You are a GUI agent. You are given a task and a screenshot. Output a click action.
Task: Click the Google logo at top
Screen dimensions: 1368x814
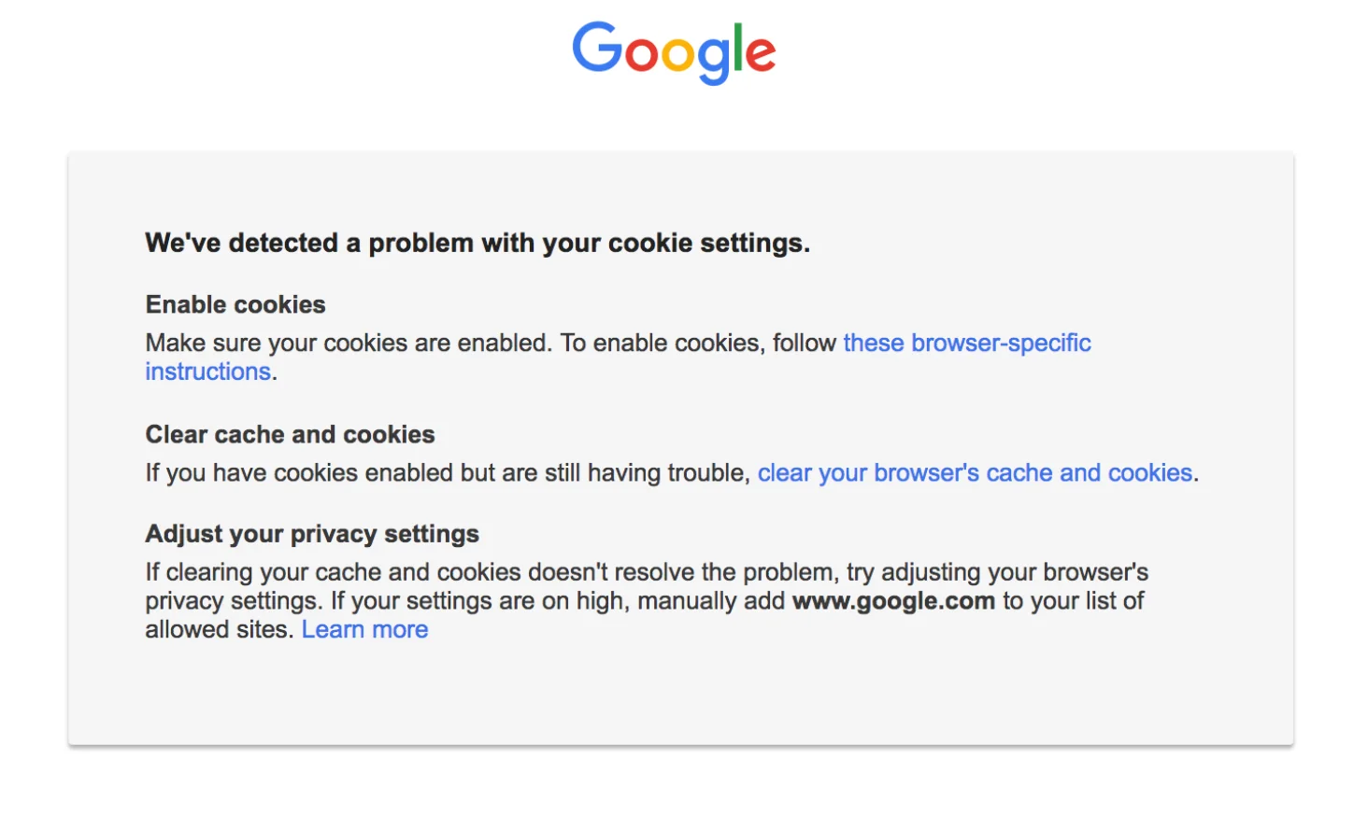click(674, 52)
